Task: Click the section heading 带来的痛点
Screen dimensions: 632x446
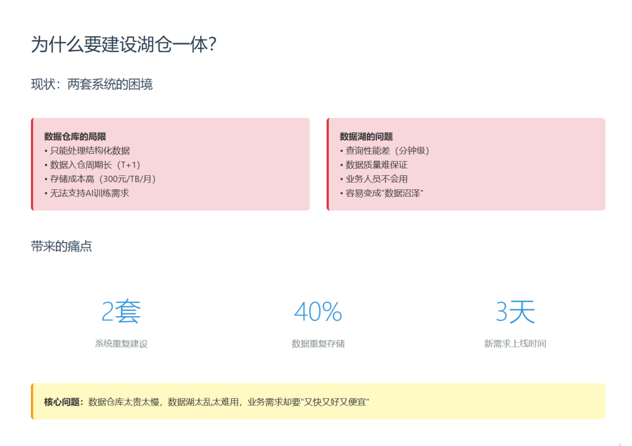Action: [61, 246]
